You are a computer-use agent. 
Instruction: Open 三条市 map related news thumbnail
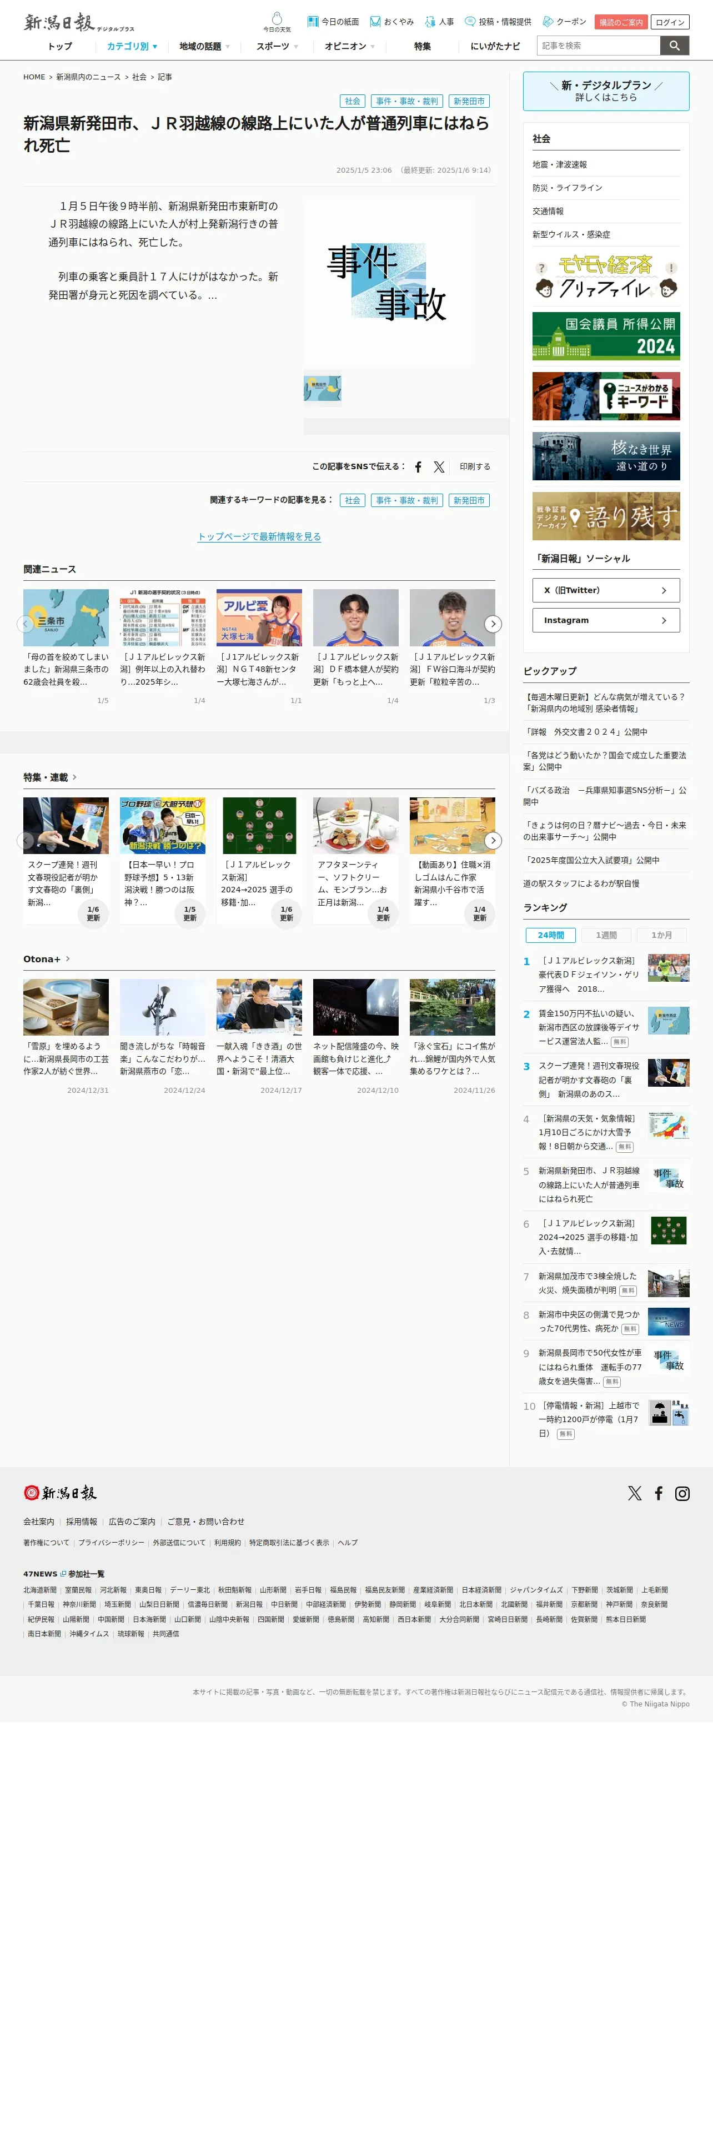click(66, 618)
